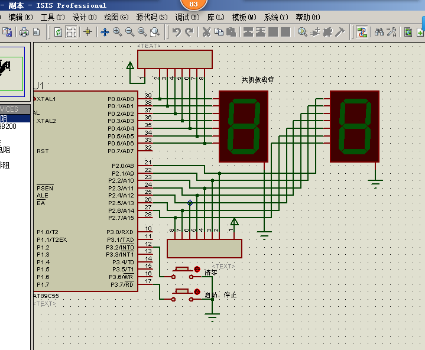Click the P3.2/INT0 pin label
The width and height of the screenshot is (425, 350).
tap(120, 248)
